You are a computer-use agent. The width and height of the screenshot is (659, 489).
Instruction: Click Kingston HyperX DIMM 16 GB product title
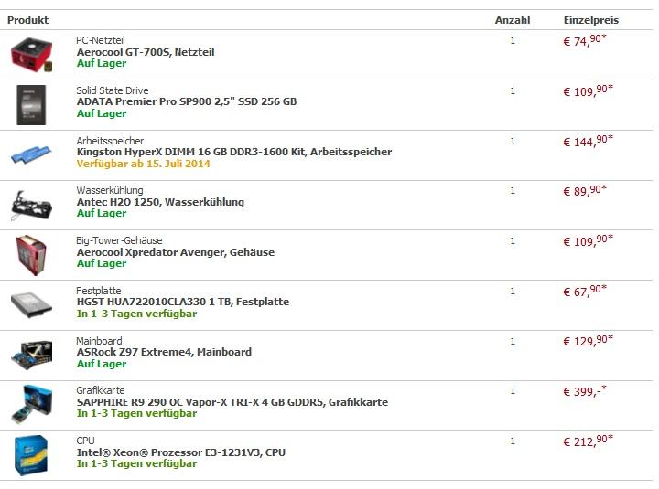[x=234, y=152]
